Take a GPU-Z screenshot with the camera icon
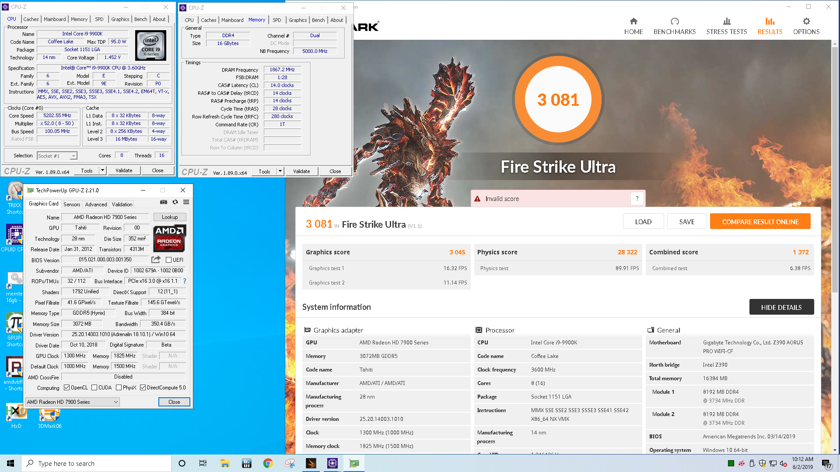Viewport: 840px width, 472px height. (163, 202)
